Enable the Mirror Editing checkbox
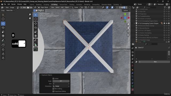Image resolution: width=171 pixels, height=96 pixels. pos(53,89)
